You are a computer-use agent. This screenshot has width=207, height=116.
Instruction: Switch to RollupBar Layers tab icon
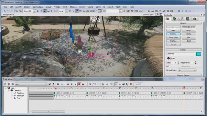point(194,19)
